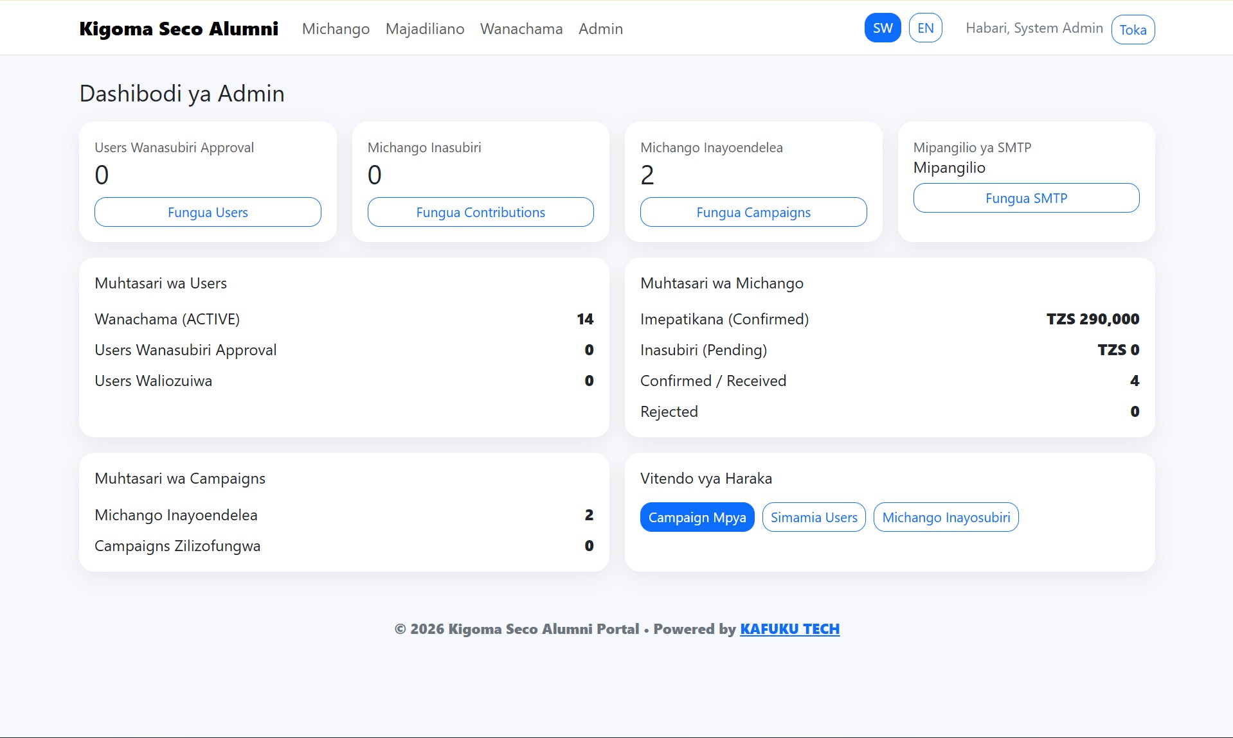Click the Kigoma Seco Alumni brand logo

[x=179, y=29]
